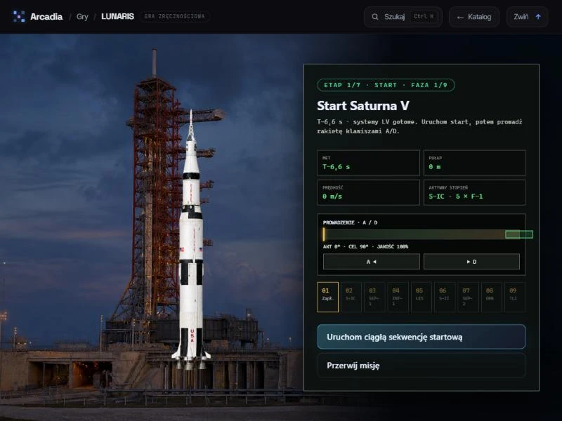
Task: Steer left with the A button
Action: pyautogui.click(x=372, y=262)
